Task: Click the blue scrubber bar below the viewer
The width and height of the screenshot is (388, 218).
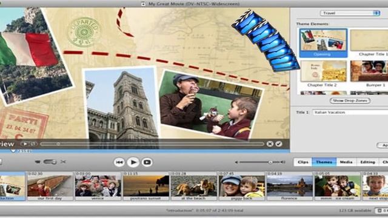Action: 145,151
